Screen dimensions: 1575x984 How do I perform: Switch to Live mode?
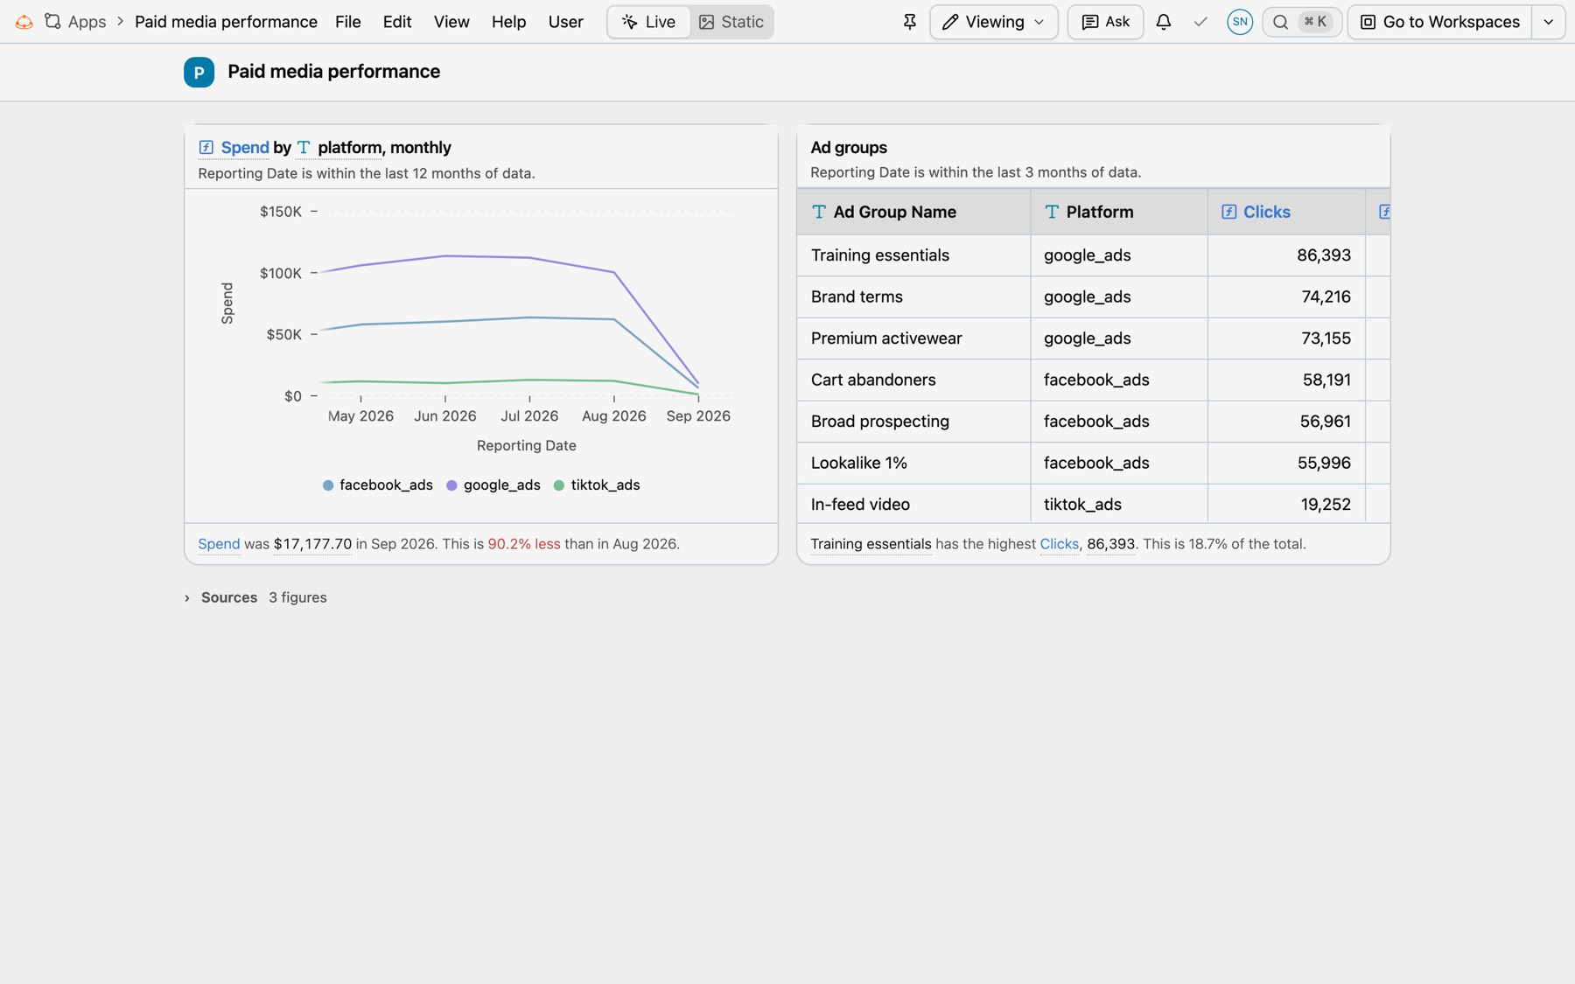pos(648,22)
